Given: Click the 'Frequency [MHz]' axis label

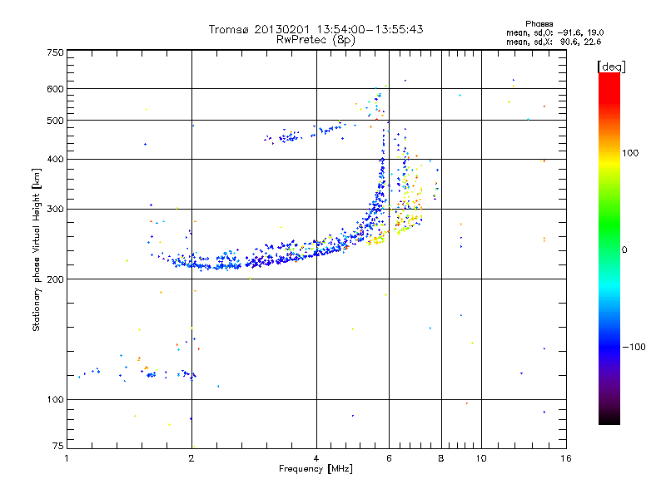Looking at the screenshot, I should tap(316, 469).
